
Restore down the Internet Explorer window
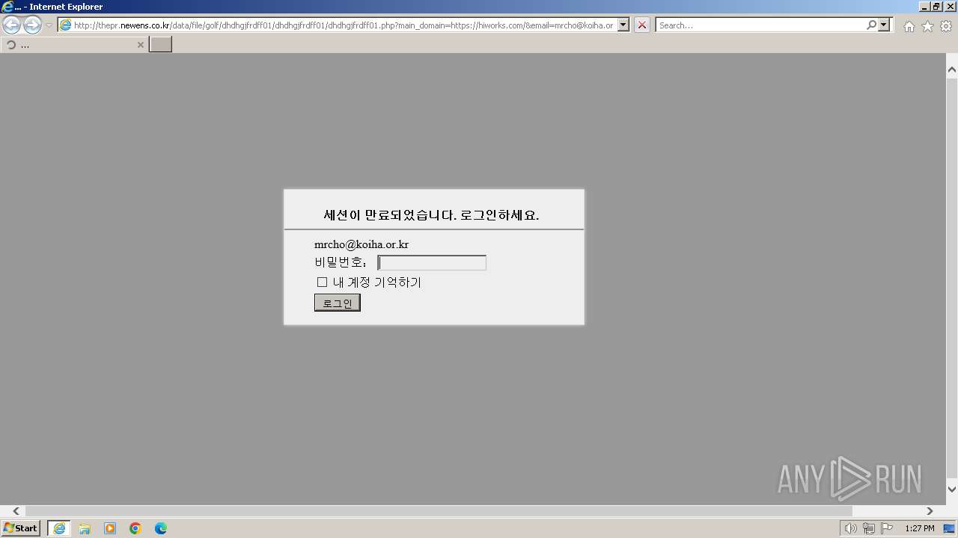tap(937, 6)
